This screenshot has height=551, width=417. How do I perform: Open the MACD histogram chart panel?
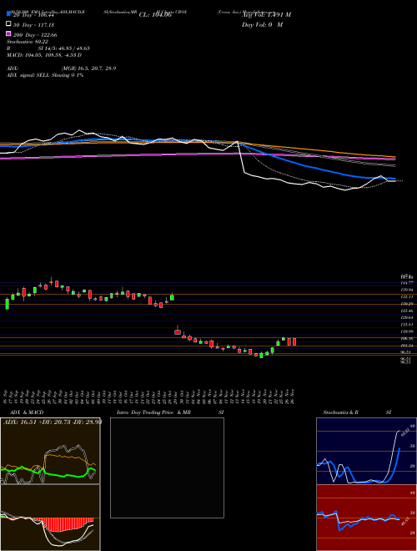click(x=50, y=518)
